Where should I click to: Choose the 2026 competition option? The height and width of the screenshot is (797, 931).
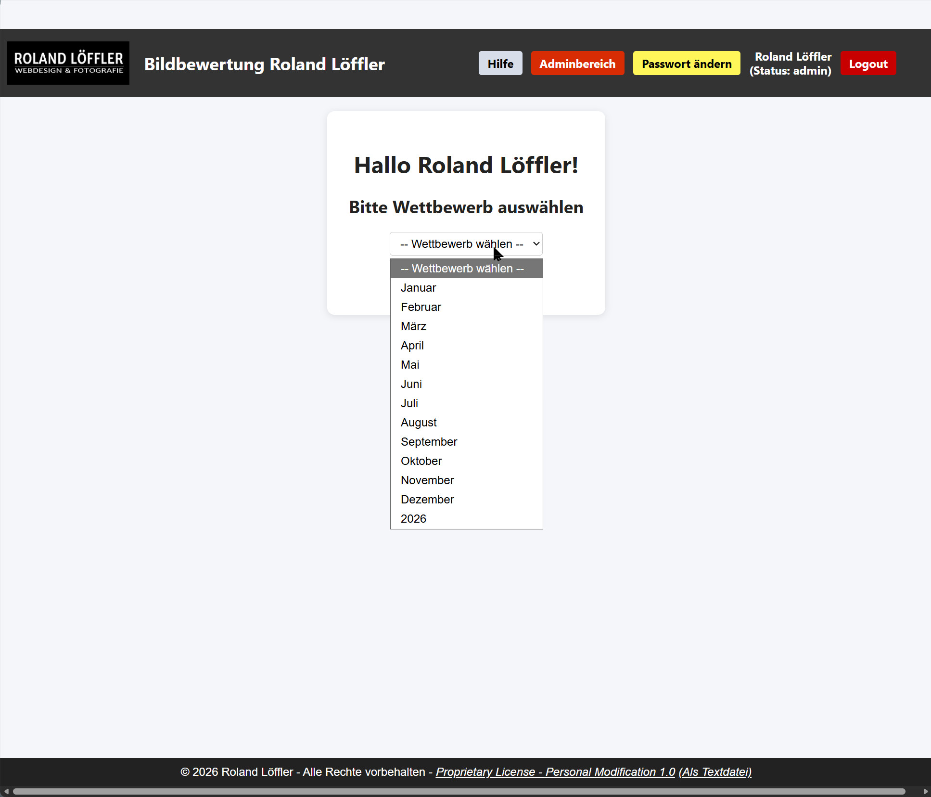pyautogui.click(x=413, y=519)
